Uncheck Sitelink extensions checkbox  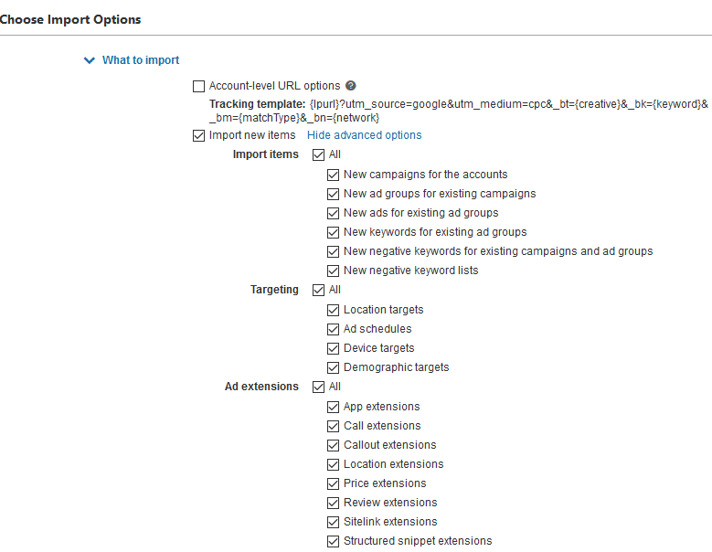click(333, 522)
